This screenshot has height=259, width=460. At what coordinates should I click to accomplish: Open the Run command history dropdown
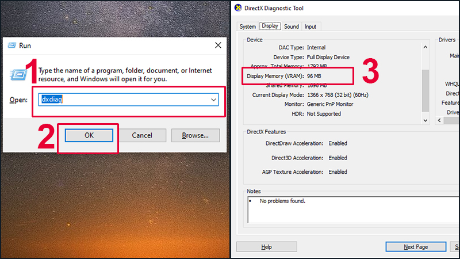pos(213,100)
